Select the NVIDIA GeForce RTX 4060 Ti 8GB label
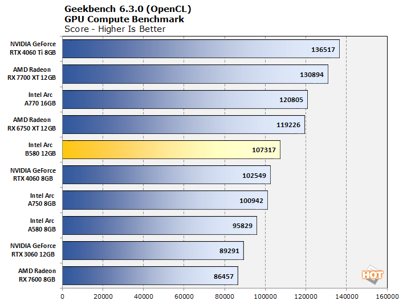The height and width of the screenshot is (301, 403). 33,48
